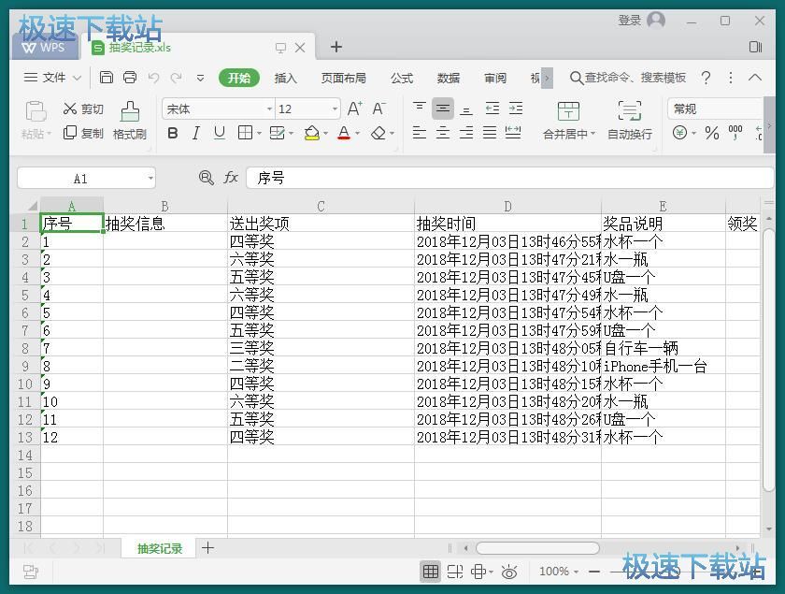The image size is (785, 594).
Task: Activate the 格式刷 format painter
Action: click(x=130, y=121)
